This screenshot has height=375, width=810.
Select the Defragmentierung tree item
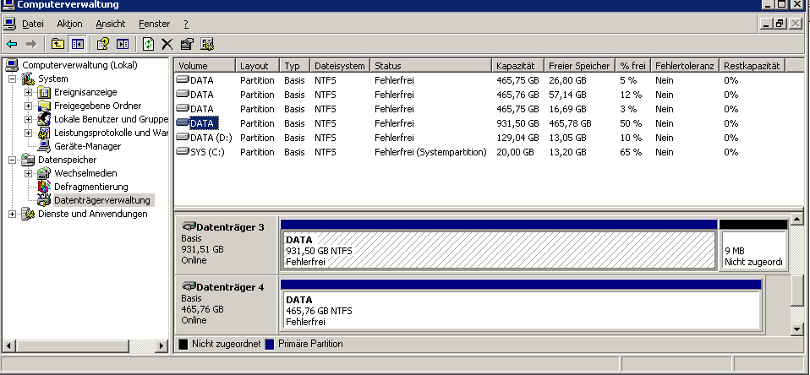pos(91,187)
